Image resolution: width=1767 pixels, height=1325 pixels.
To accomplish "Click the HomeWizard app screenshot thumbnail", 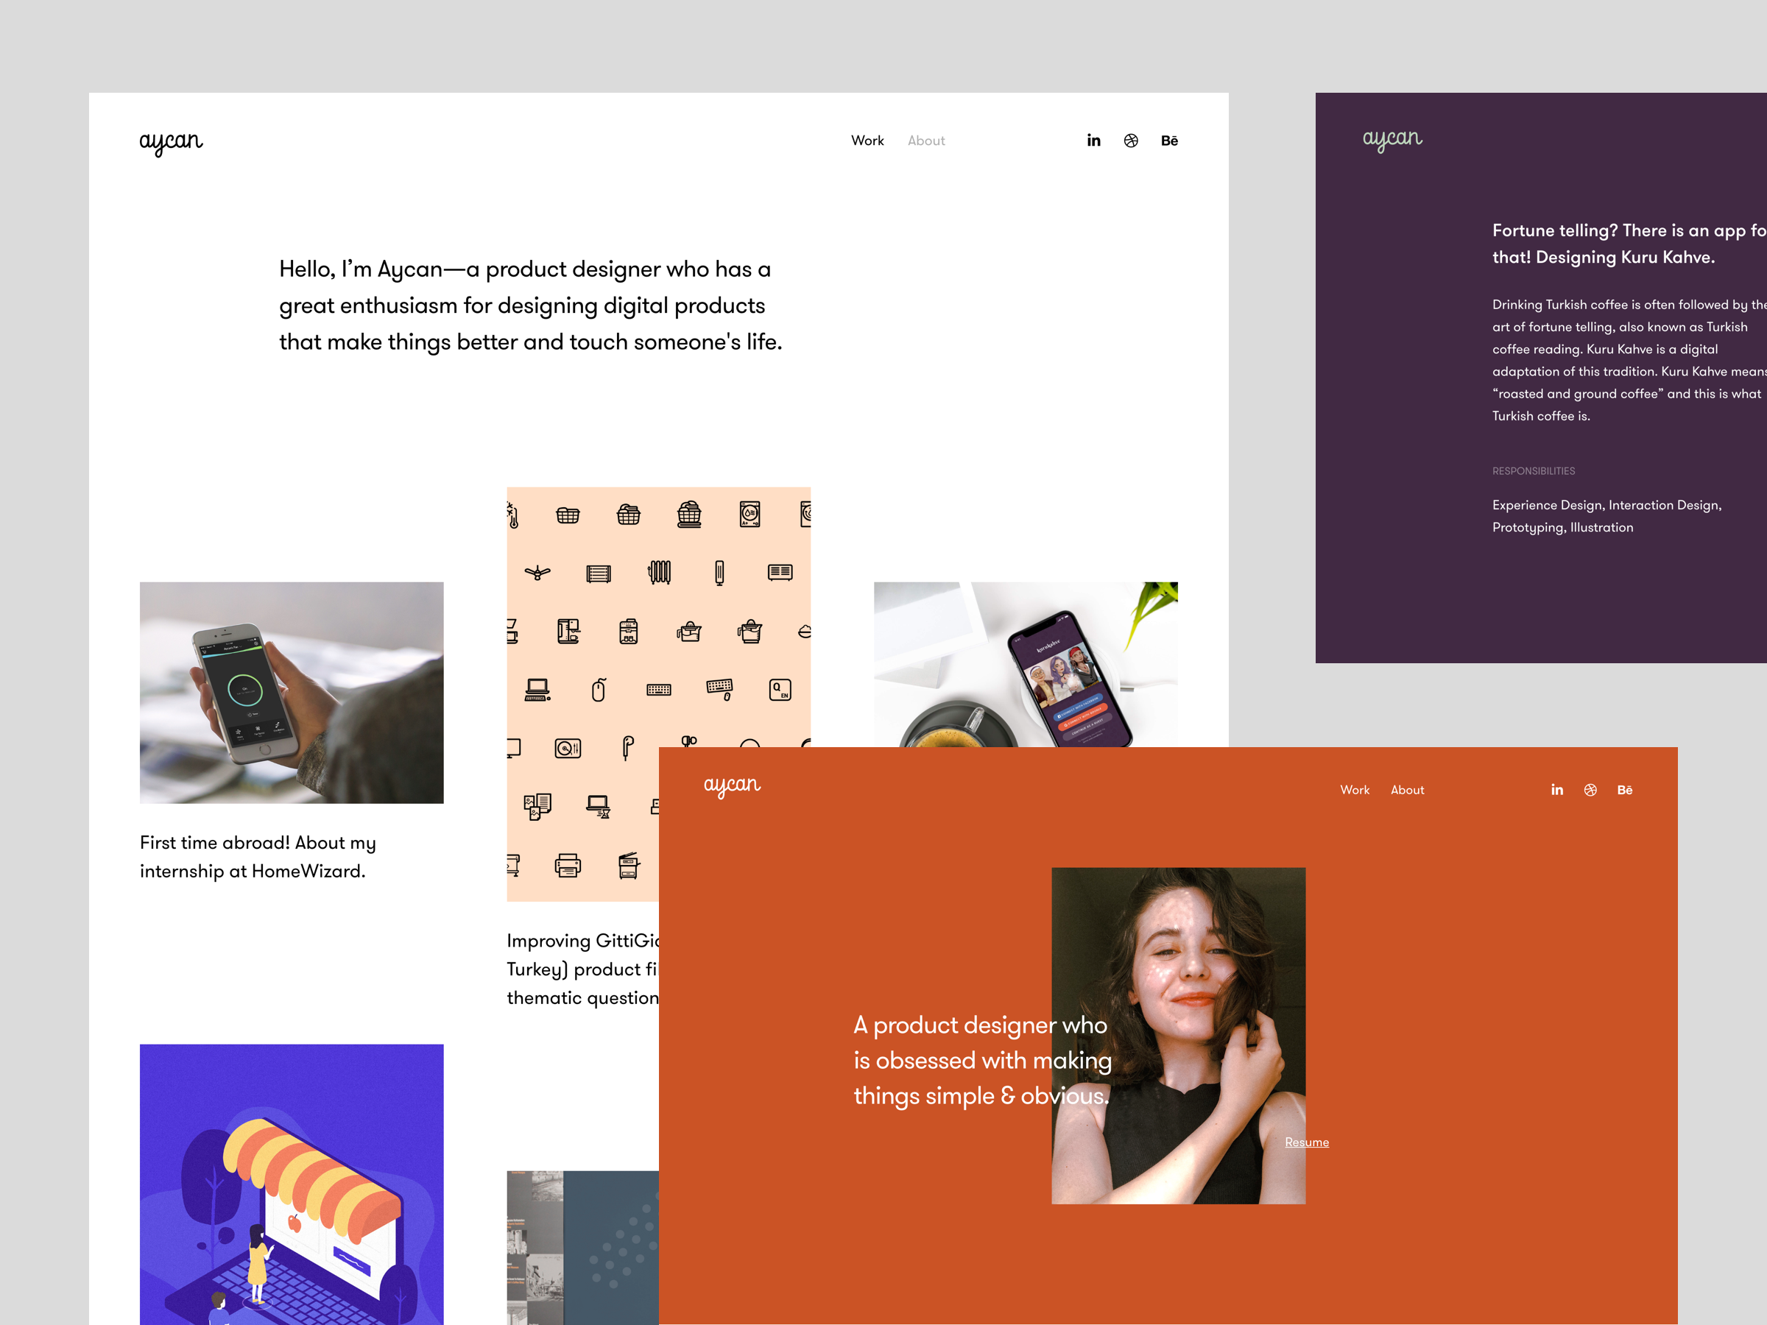I will [x=291, y=692].
